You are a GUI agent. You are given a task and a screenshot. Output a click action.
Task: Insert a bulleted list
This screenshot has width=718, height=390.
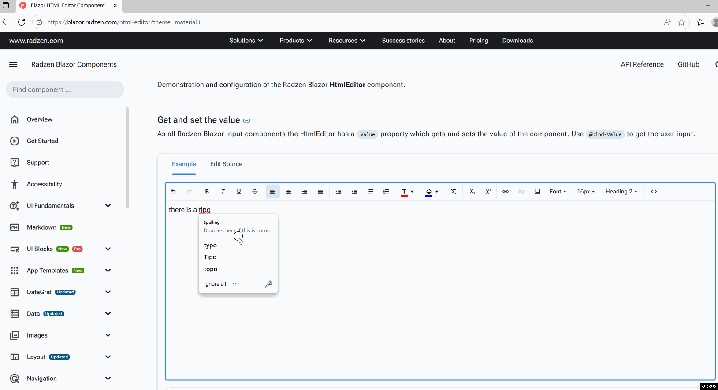(370, 192)
